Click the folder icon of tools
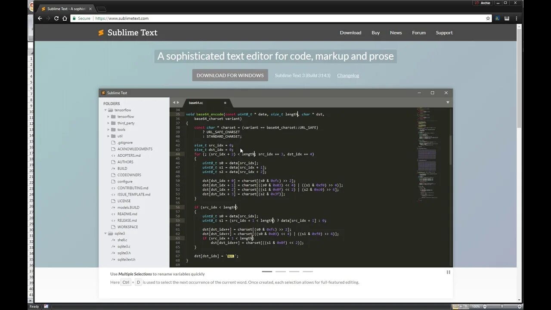551x310 pixels. pyautogui.click(x=113, y=130)
